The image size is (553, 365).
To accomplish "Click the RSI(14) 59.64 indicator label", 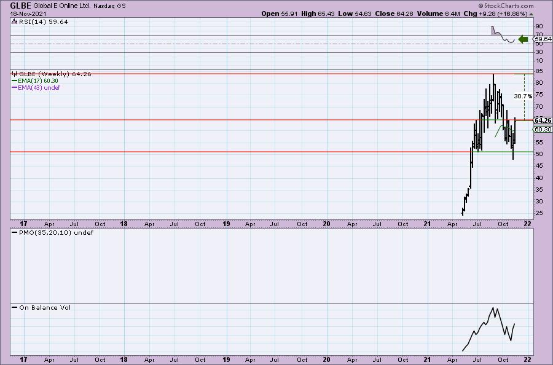I will (43, 22).
